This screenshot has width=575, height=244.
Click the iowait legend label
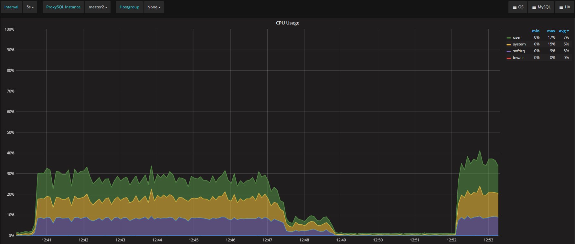518,58
